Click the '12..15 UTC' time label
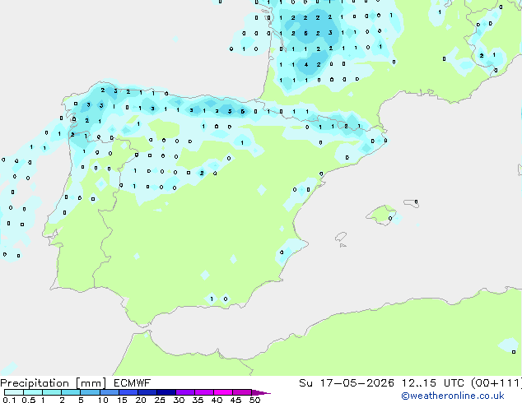The height and width of the screenshot is (403, 522). tap(432, 383)
